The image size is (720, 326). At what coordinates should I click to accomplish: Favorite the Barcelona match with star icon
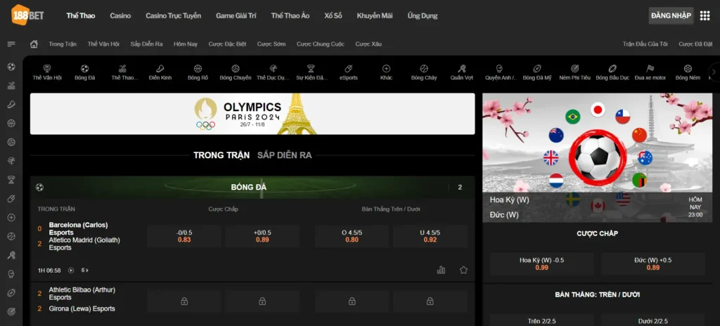tap(463, 270)
